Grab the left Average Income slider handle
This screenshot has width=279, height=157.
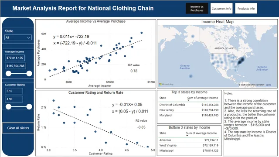(x=8, y=73)
